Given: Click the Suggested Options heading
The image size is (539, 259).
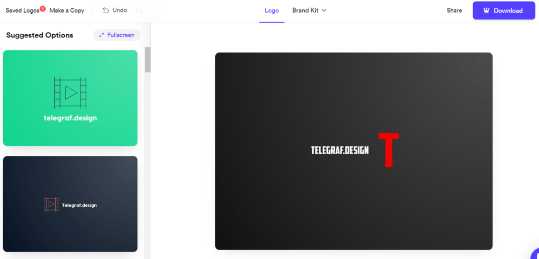Looking at the screenshot, I should 39,35.
